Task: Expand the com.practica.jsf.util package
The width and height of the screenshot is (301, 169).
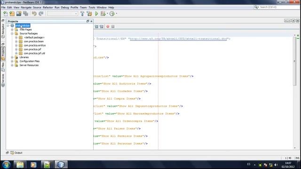Action: (x=16, y=53)
